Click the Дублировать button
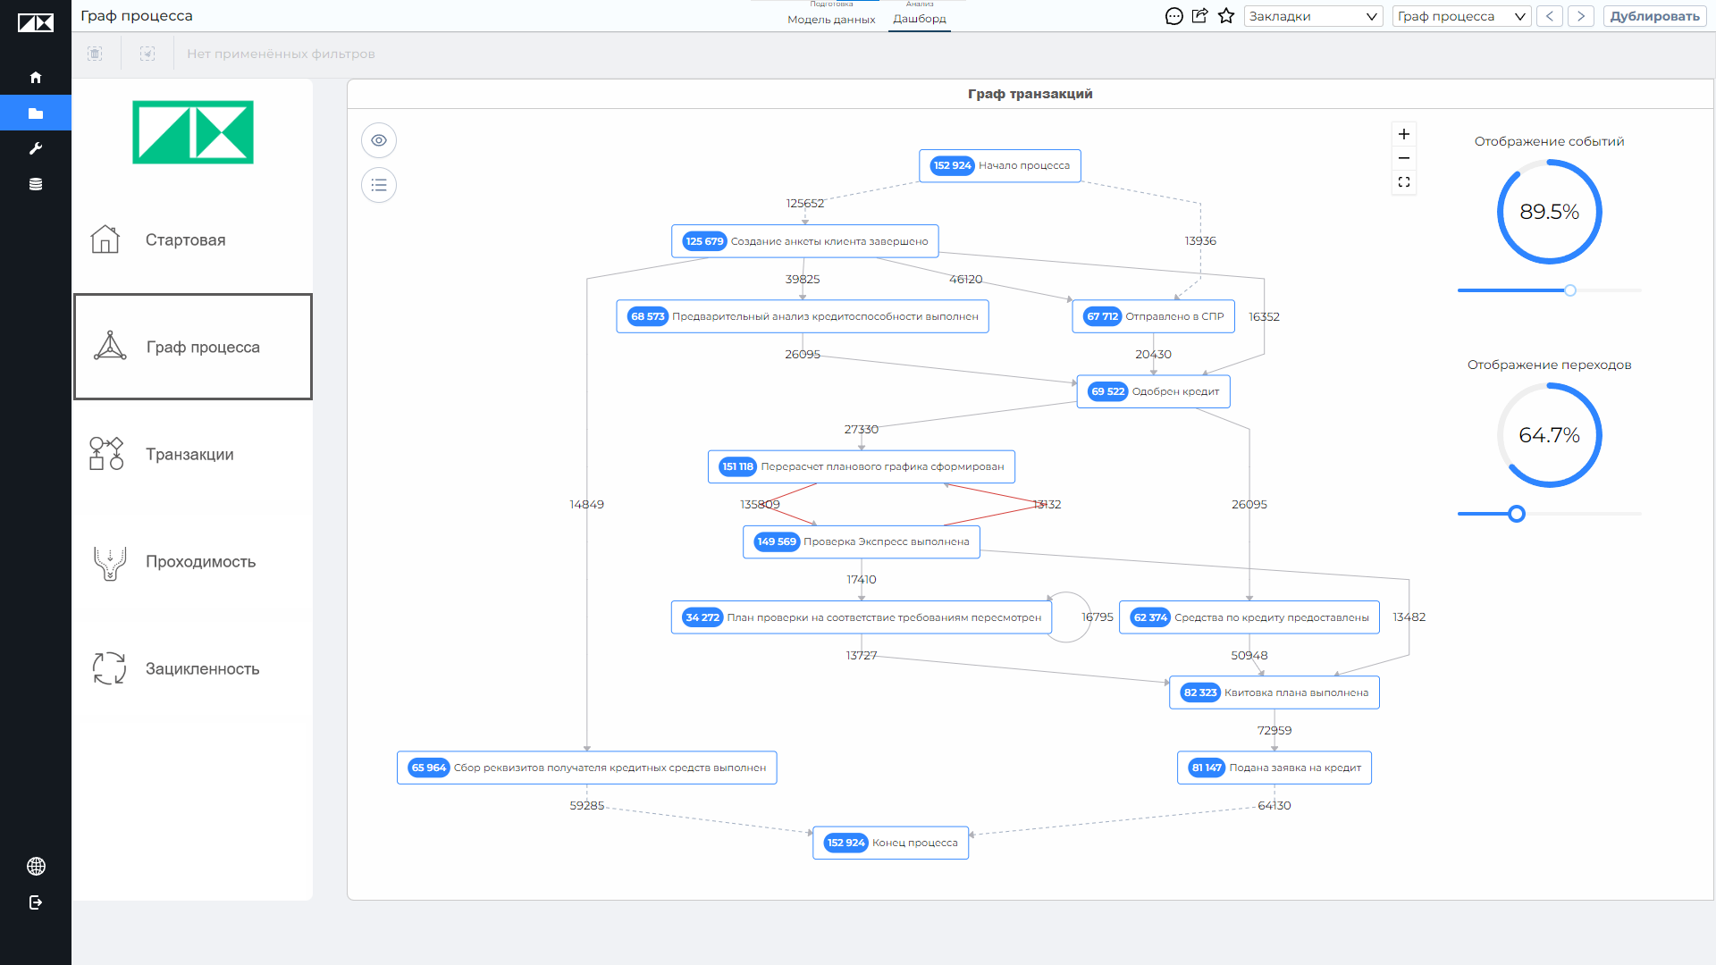 [x=1654, y=16]
